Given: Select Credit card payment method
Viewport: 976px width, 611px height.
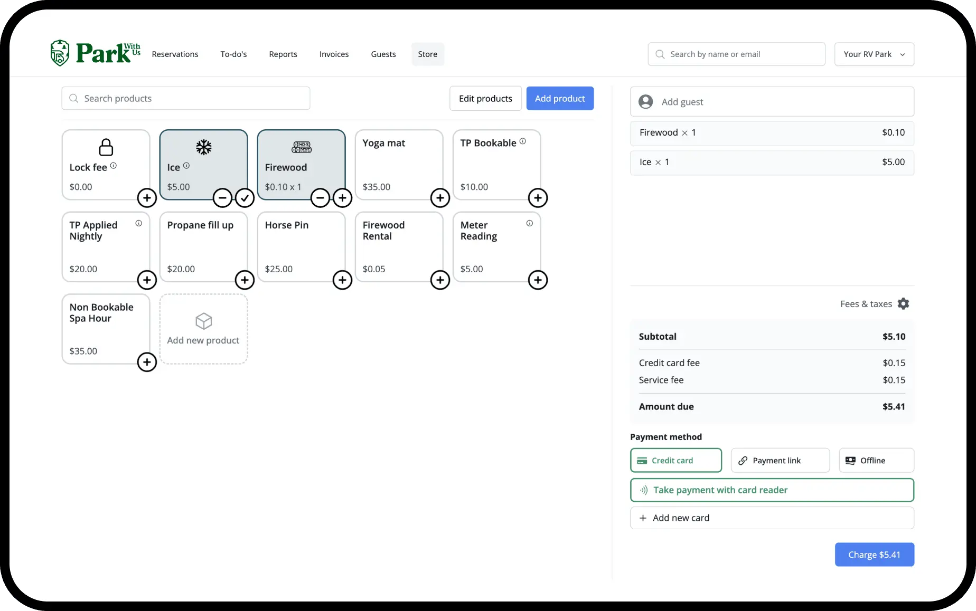Looking at the screenshot, I should [675, 460].
